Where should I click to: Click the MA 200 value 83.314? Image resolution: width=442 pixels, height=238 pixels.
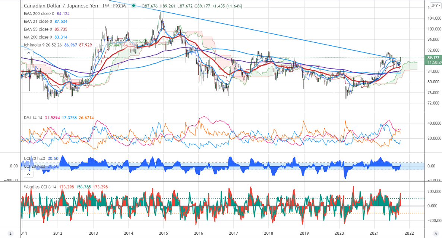tap(61, 37)
